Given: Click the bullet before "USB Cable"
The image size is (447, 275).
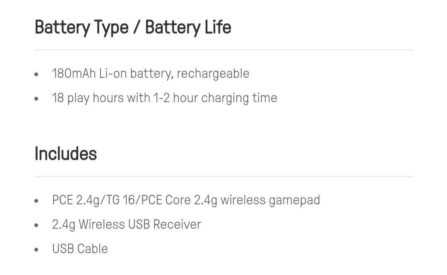Looking at the screenshot, I should [36, 250].
